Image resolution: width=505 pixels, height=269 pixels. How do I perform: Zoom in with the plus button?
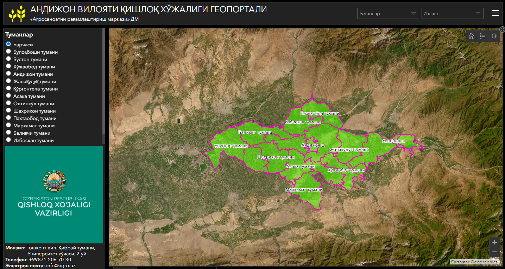(494, 242)
